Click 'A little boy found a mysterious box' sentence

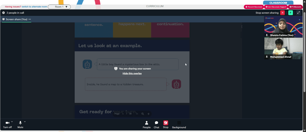pyautogui.click(x=129, y=64)
